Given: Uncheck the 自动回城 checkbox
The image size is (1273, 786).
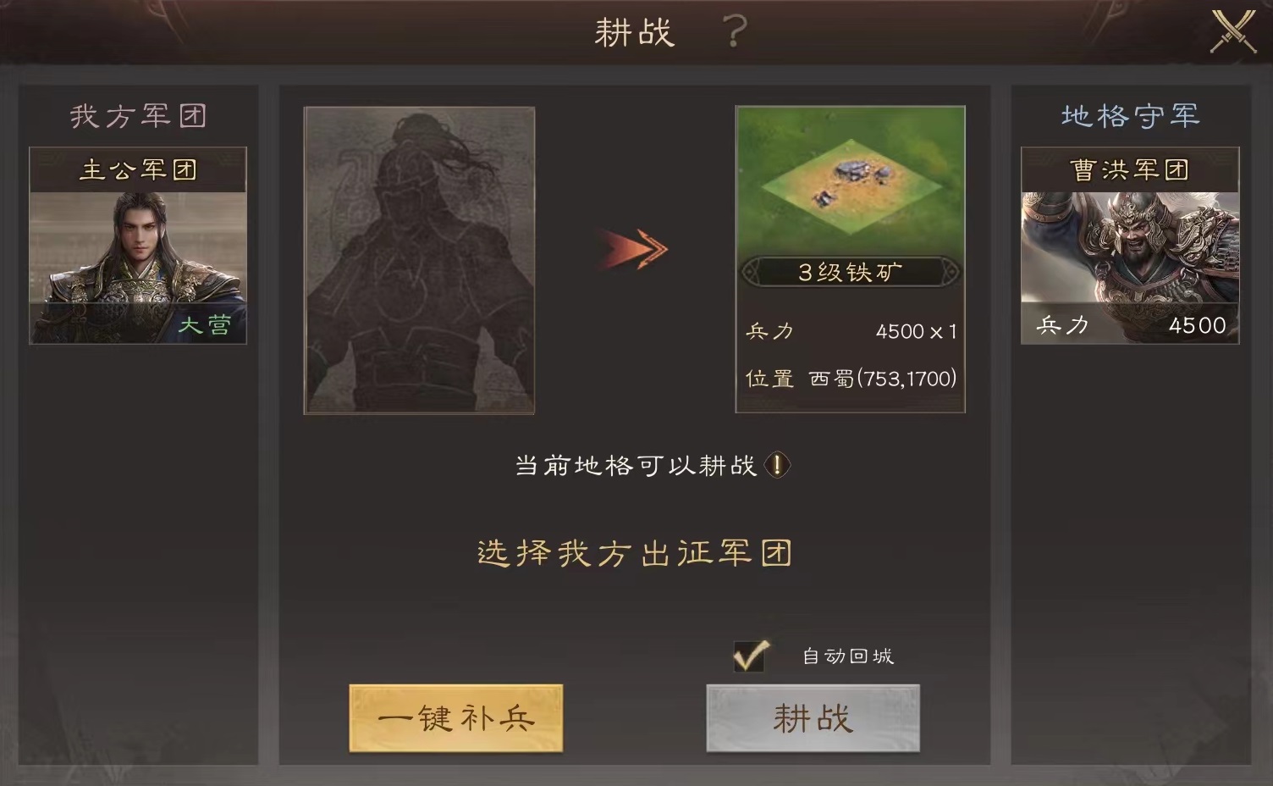Looking at the screenshot, I should (x=751, y=655).
